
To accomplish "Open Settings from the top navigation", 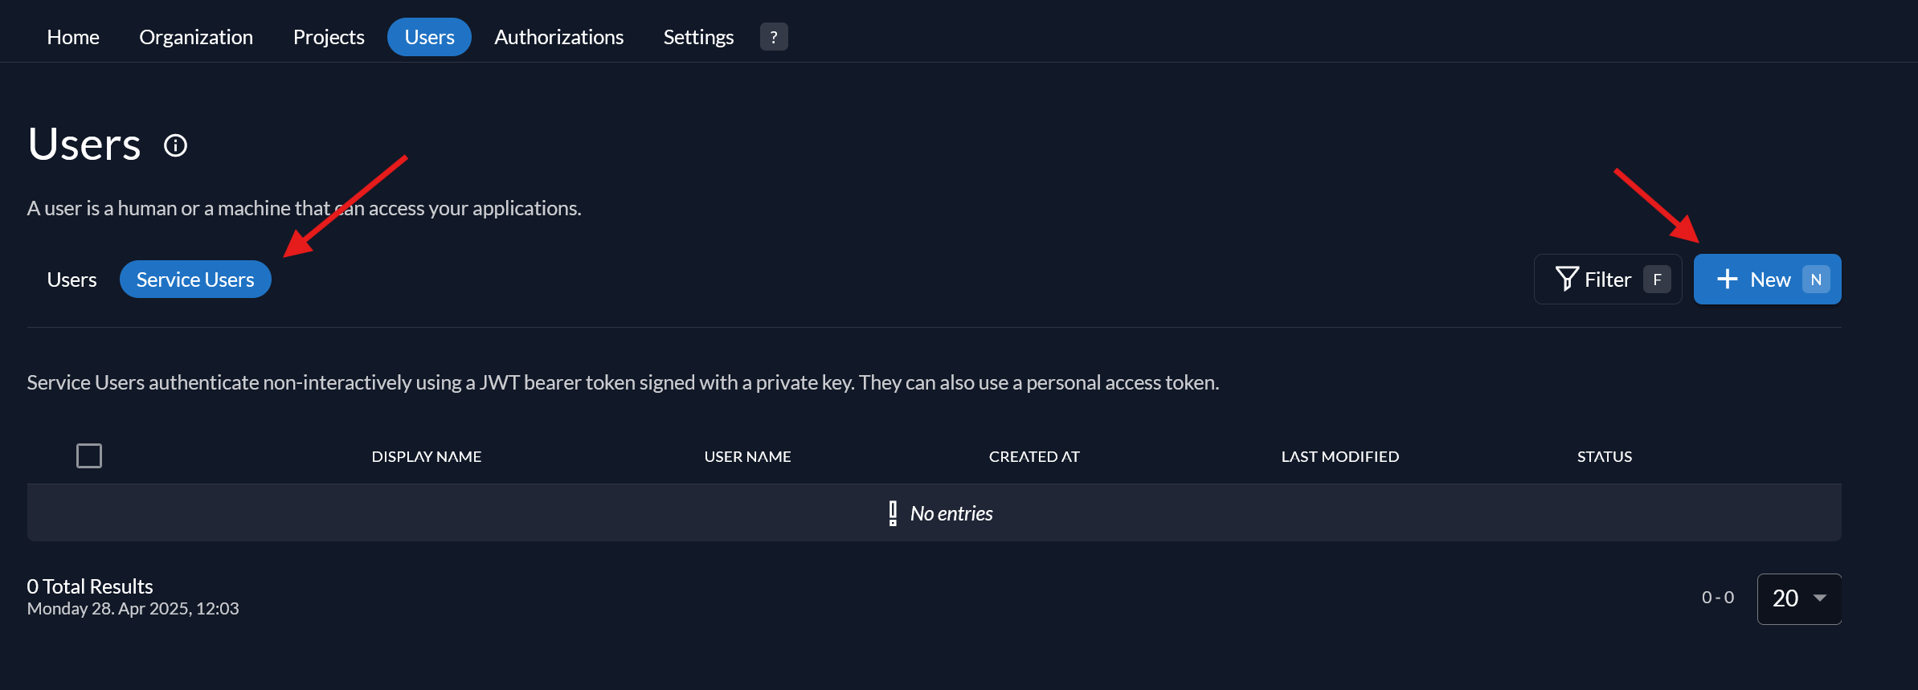I will (698, 37).
